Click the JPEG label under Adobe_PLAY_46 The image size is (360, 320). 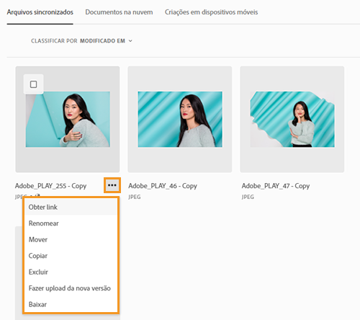pos(135,197)
